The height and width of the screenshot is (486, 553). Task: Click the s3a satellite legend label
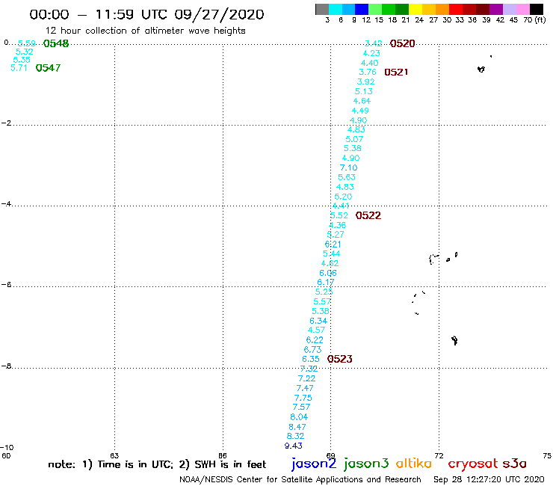tap(515, 464)
